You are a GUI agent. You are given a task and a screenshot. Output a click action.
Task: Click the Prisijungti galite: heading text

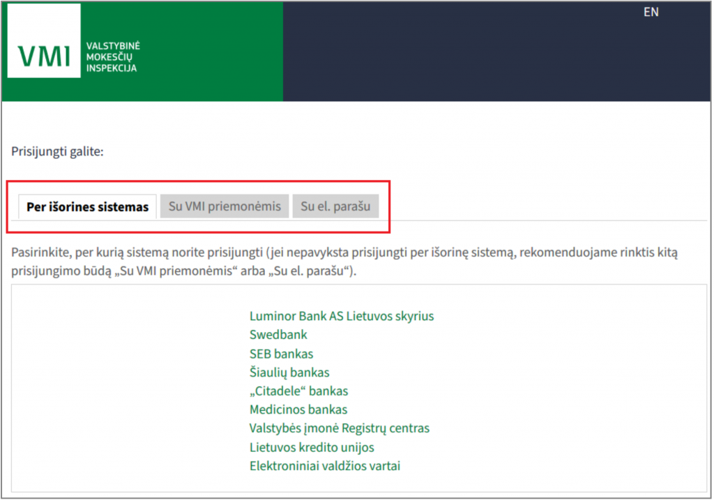(57, 151)
